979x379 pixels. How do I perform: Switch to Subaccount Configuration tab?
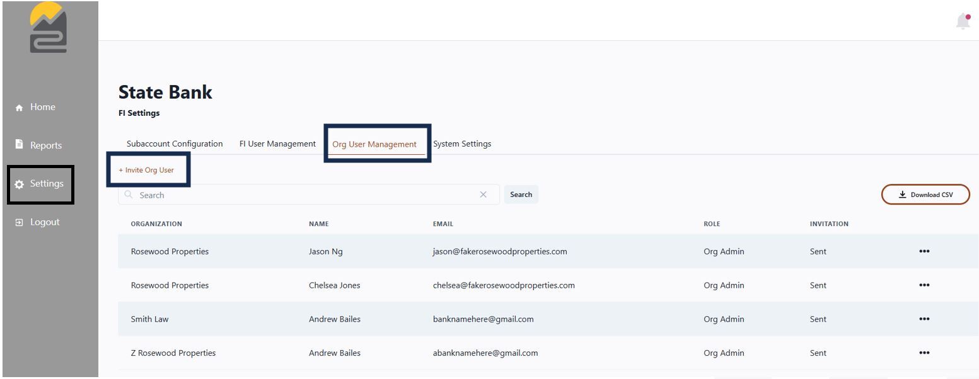pyautogui.click(x=175, y=144)
